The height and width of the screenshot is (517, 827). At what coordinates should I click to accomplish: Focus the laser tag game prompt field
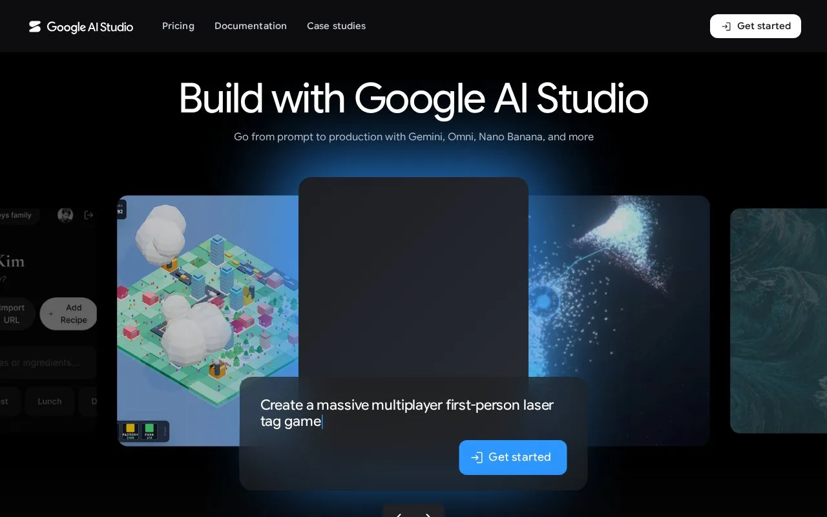413,413
